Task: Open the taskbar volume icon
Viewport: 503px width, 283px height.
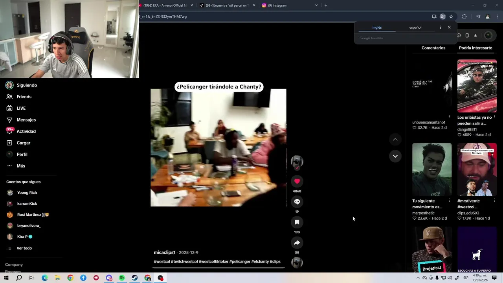Action: tap(450, 278)
